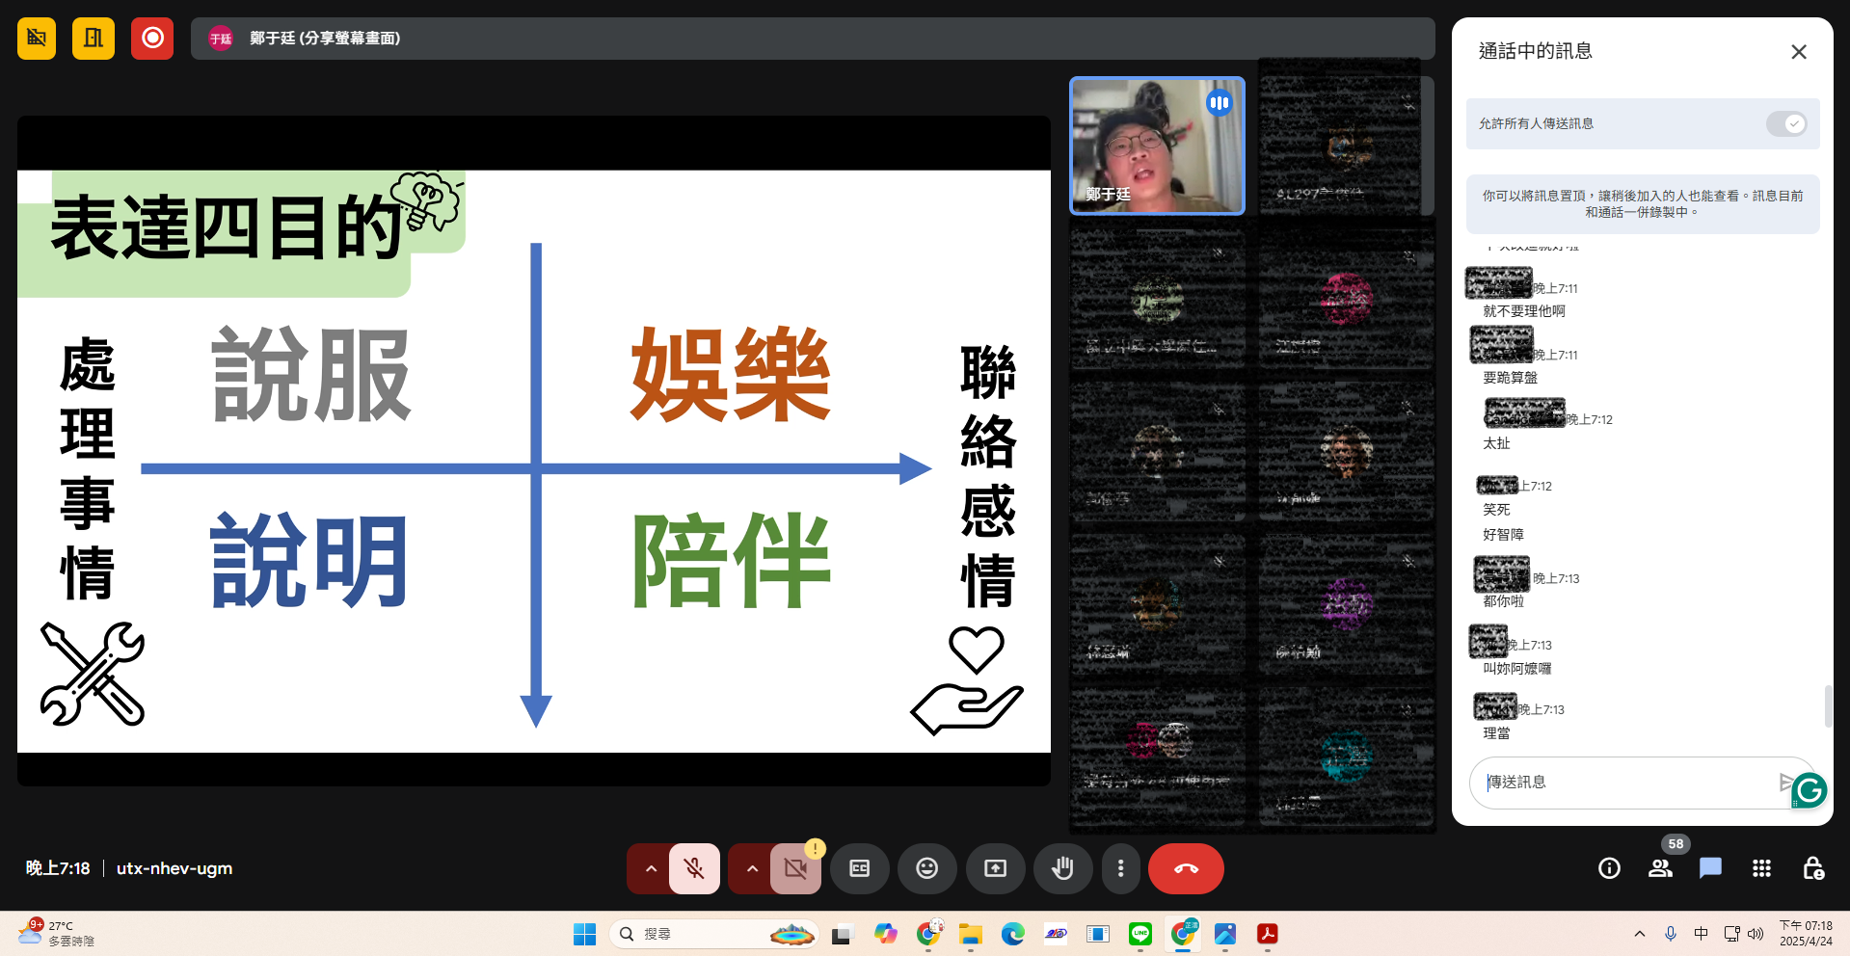Open host controls via the lock icon

pyautogui.click(x=1814, y=868)
